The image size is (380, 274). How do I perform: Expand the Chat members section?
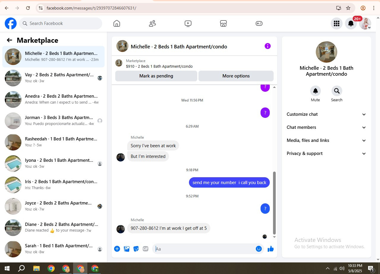[326, 127]
